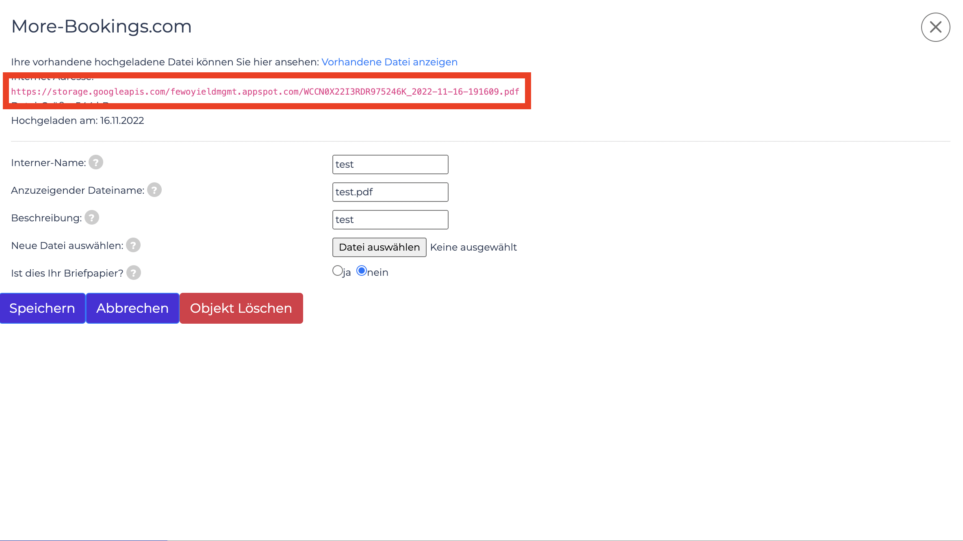Click the storage.googleapis.com PDF URL text

(265, 92)
